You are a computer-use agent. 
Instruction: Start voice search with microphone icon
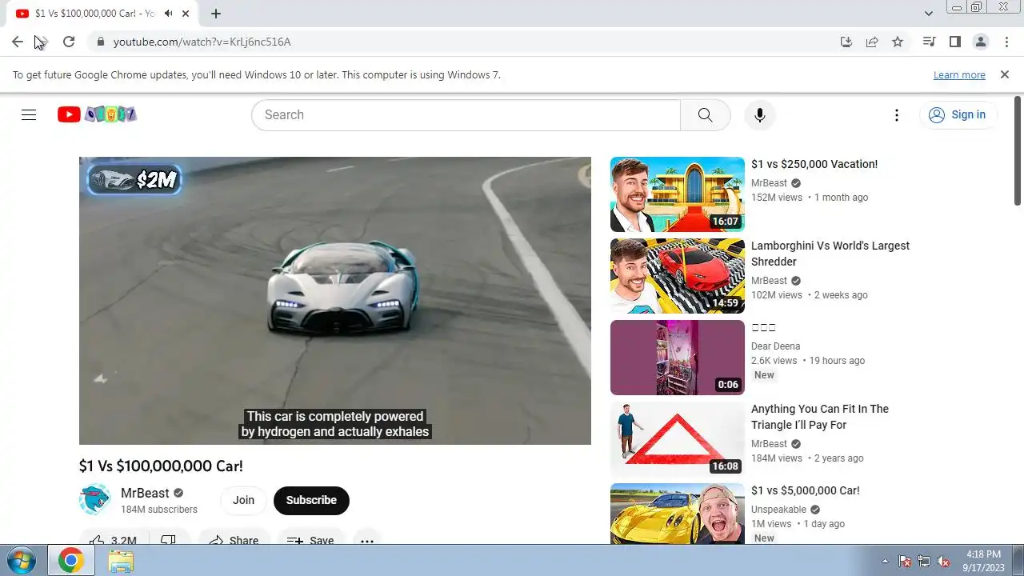click(x=759, y=114)
